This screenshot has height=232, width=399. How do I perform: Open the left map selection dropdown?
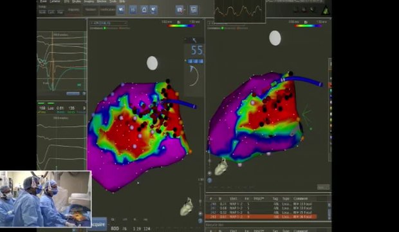pos(108,23)
